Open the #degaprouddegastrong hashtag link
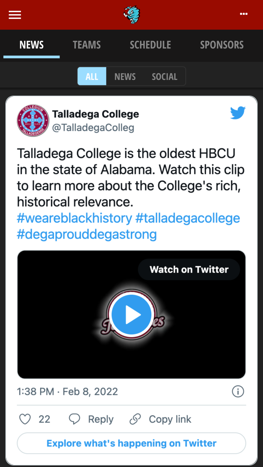The height and width of the screenshot is (467, 263). pos(87,234)
